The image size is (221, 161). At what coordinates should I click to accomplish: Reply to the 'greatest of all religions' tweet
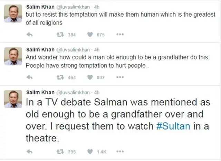[x=30, y=35]
